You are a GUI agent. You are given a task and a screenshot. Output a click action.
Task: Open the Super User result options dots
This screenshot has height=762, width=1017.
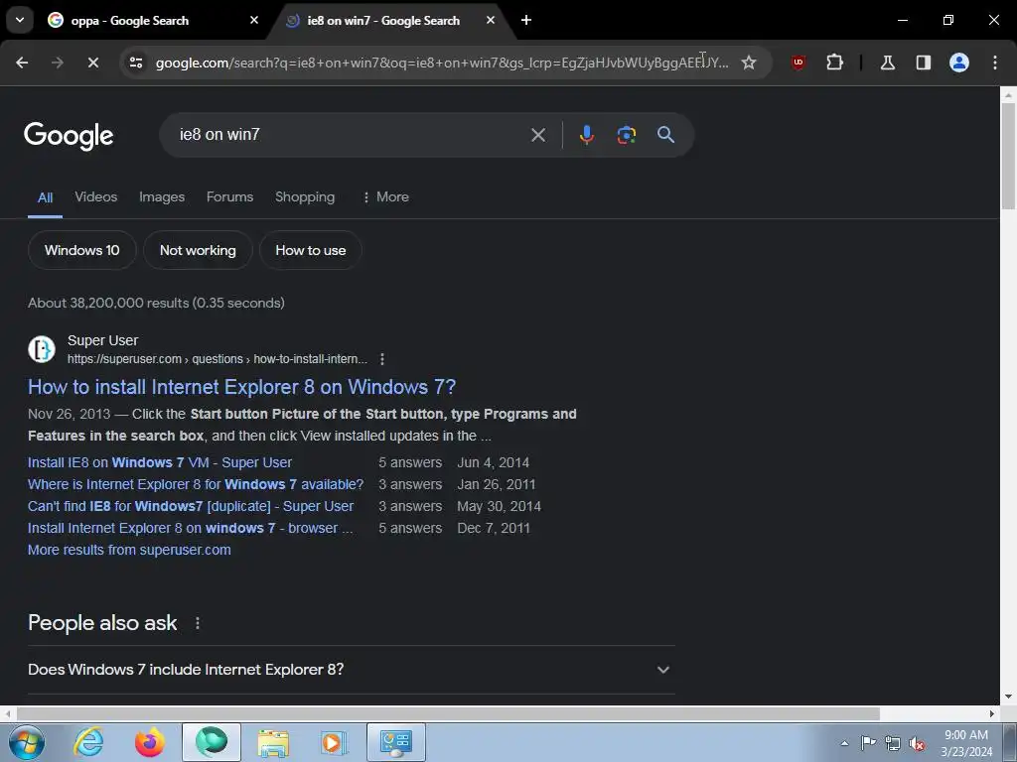pyautogui.click(x=382, y=359)
